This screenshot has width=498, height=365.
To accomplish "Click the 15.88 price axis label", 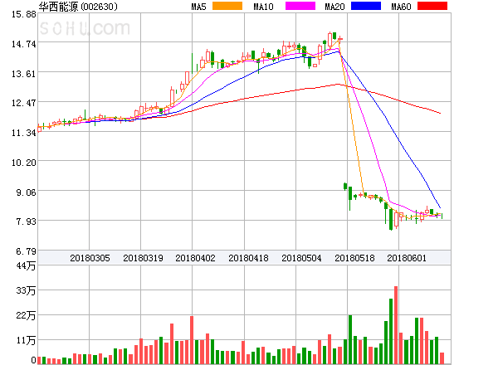I will (24, 14).
